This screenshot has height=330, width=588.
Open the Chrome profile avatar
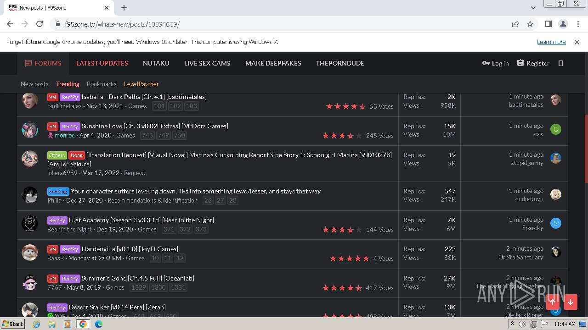click(x=563, y=24)
